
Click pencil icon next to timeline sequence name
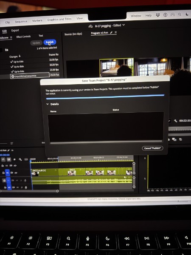point(8,150)
